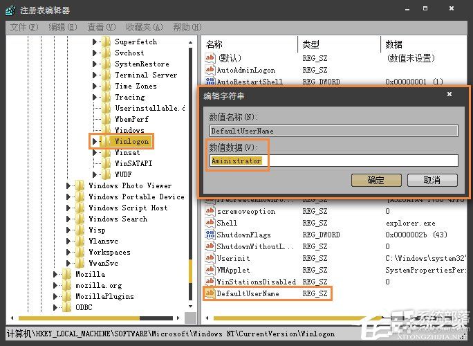This screenshot has height=346, width=473.
Task: Click the string icon of AutoAdminLogon
Action: [x=210, y=70]
